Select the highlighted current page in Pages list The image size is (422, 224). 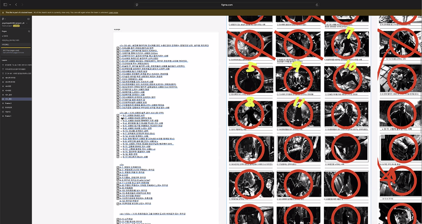[x=16, y=44]
